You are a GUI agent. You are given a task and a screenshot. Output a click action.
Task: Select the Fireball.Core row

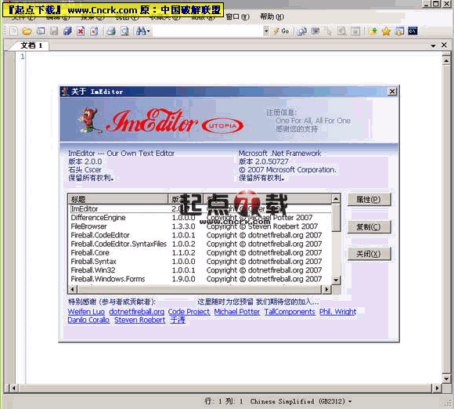click(200, 253)
